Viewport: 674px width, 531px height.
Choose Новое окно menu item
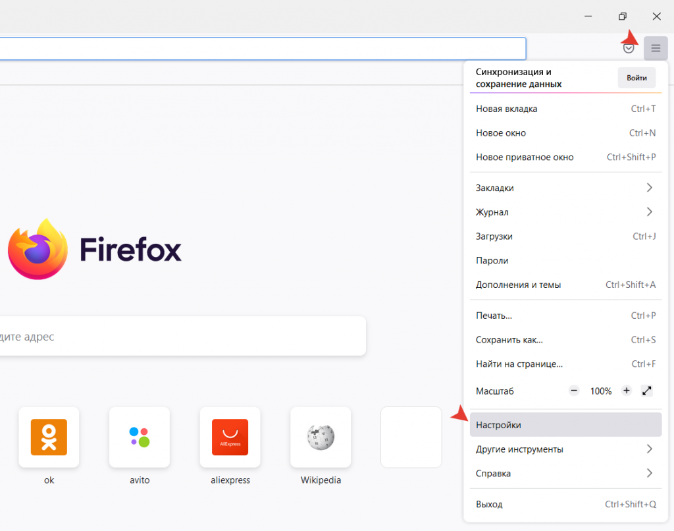pos(565,133)
